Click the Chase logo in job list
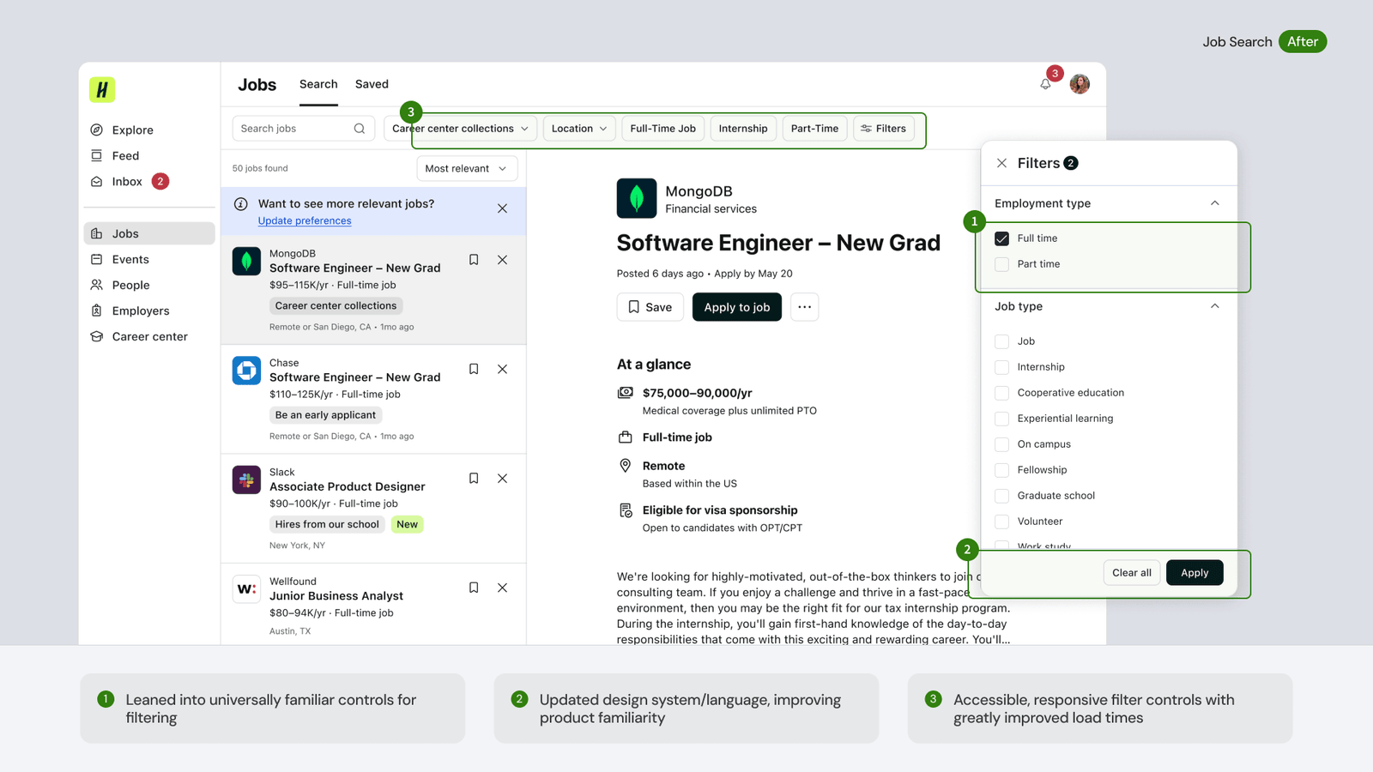 (246, 371)
